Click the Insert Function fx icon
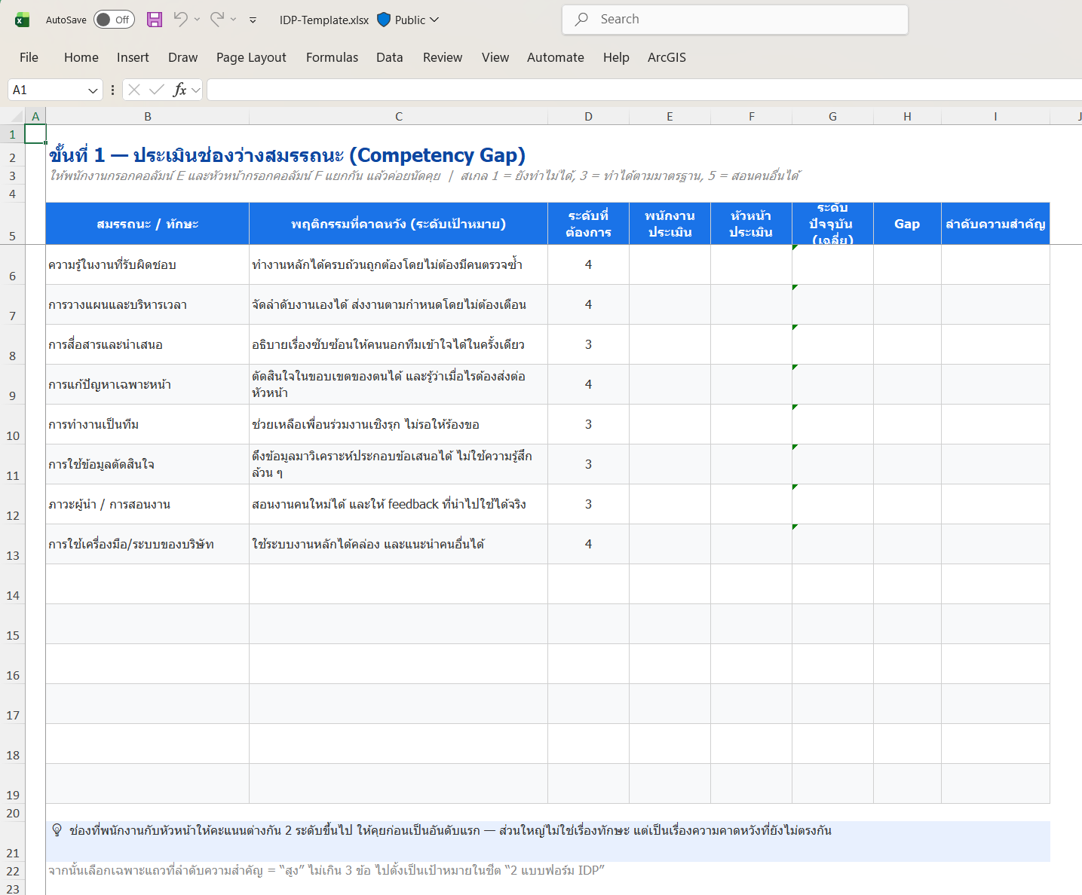The width and height of the screenshot is (1082, 895). pyautogui.click(x=179, y=90)
